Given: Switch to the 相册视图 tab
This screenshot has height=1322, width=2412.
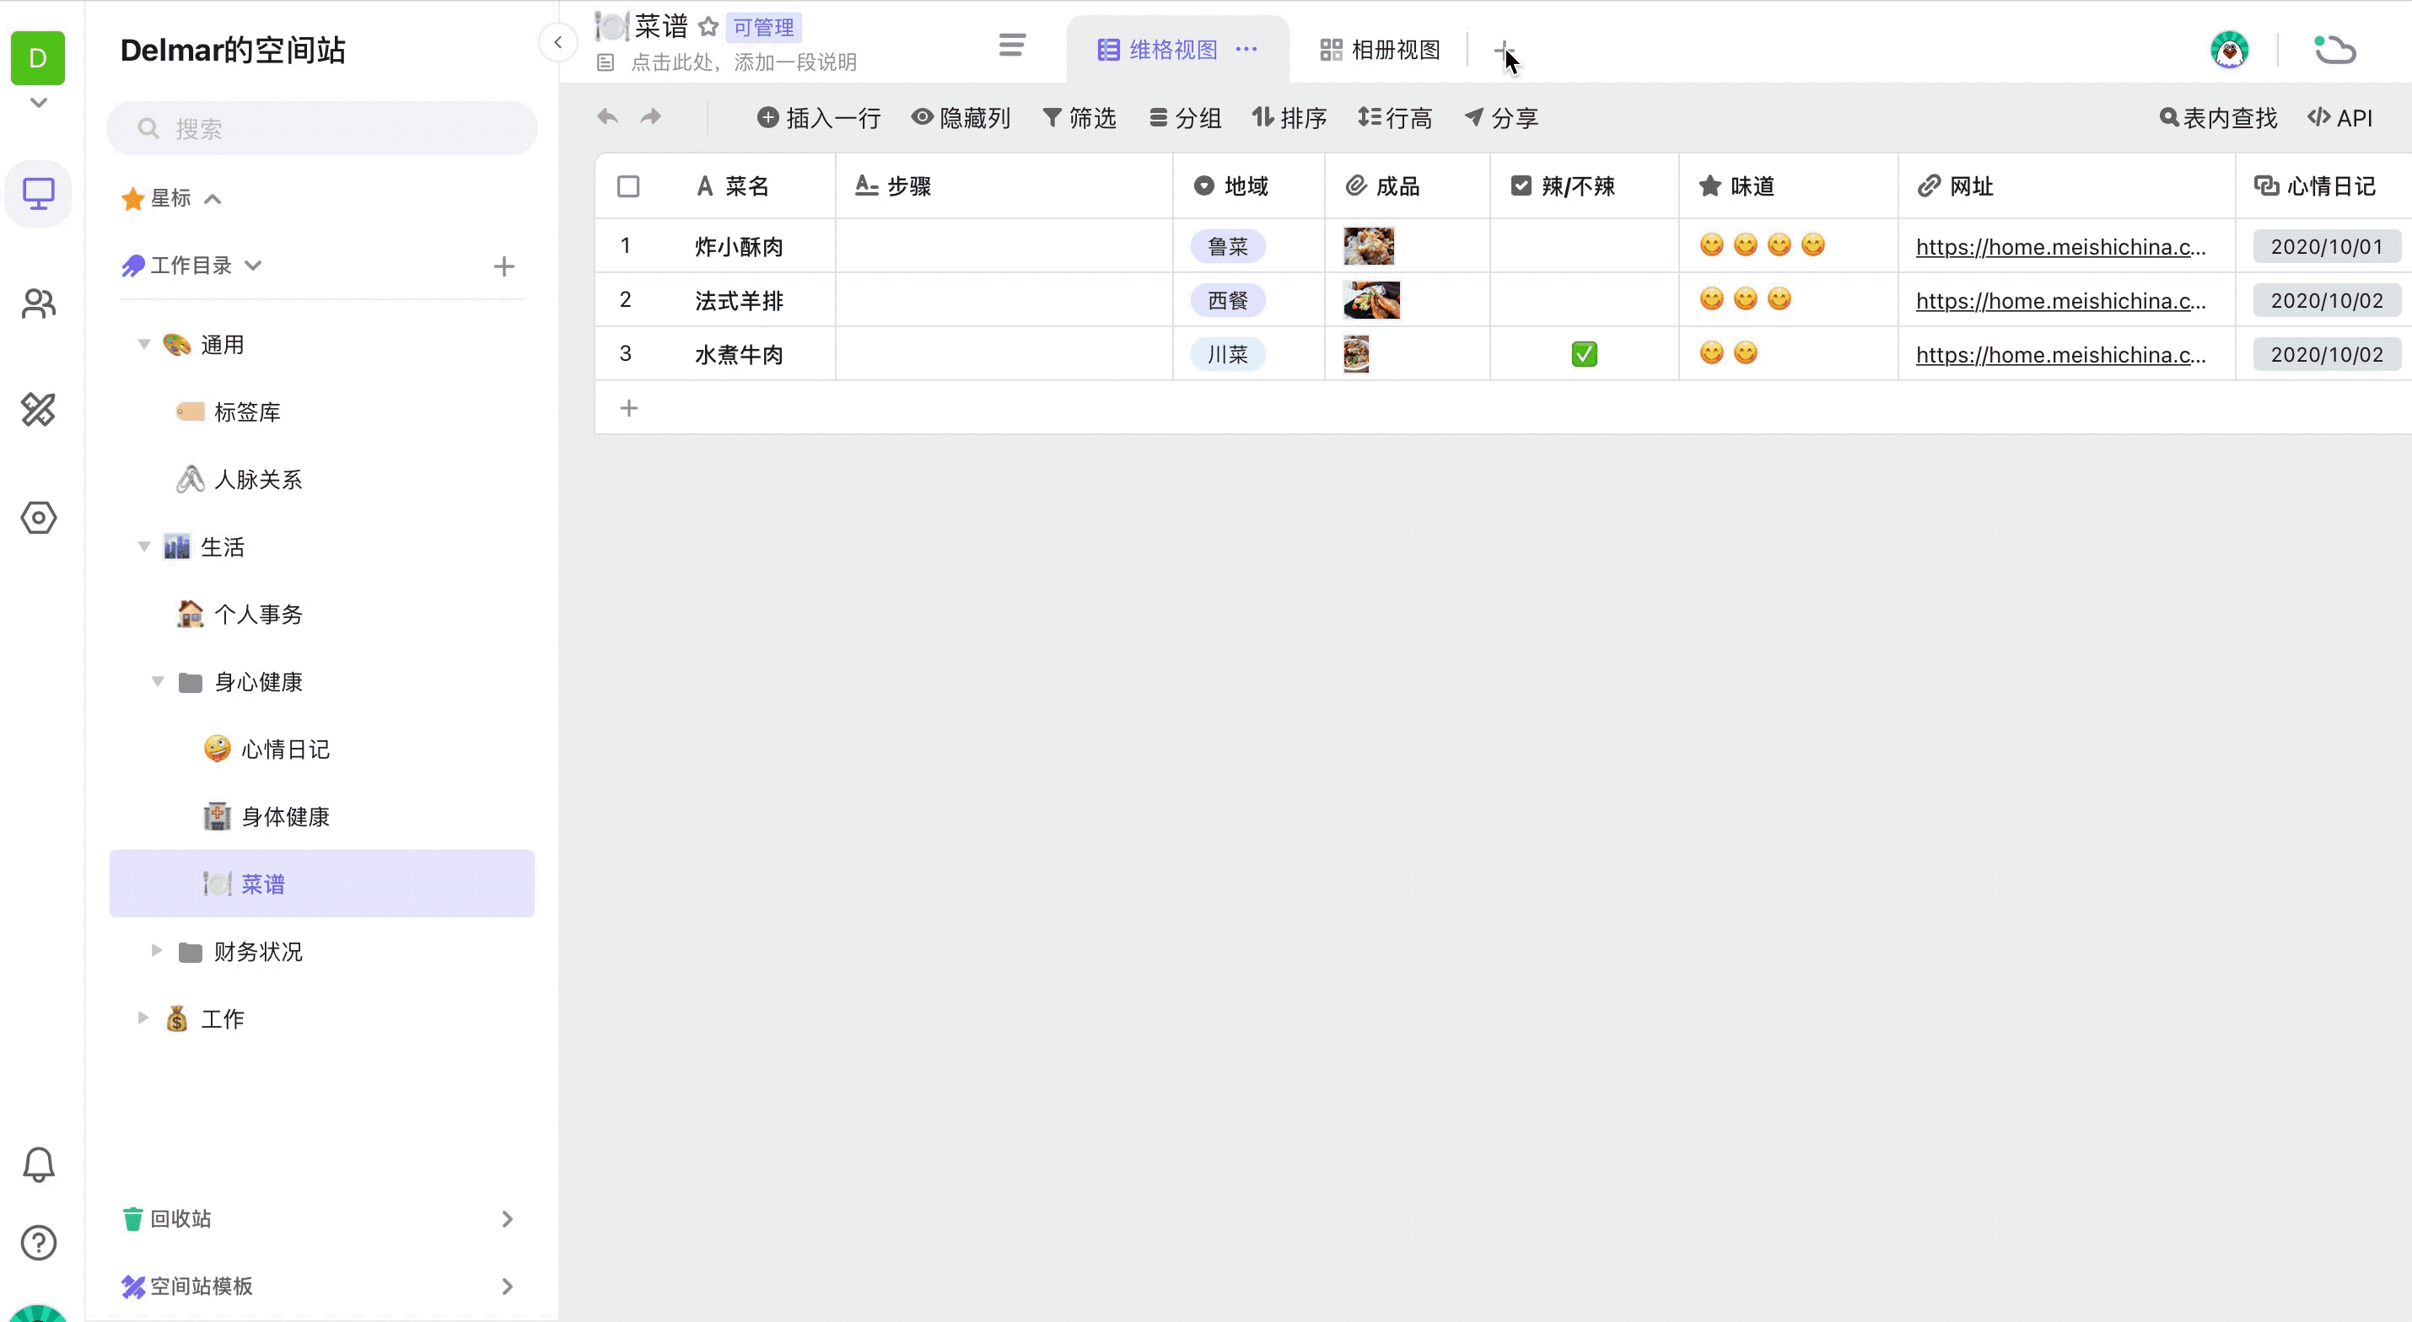Looking at the screenshot, I should click(1381, 50).
